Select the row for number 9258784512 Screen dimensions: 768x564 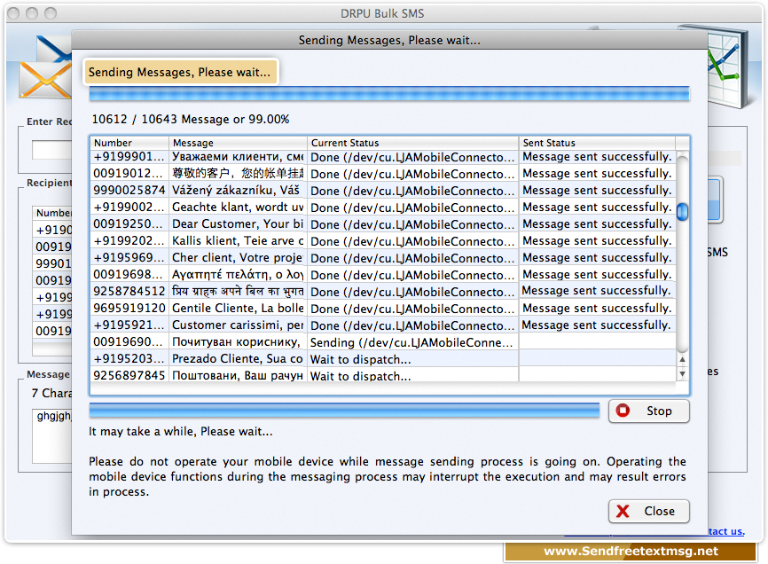click(383, 291)
